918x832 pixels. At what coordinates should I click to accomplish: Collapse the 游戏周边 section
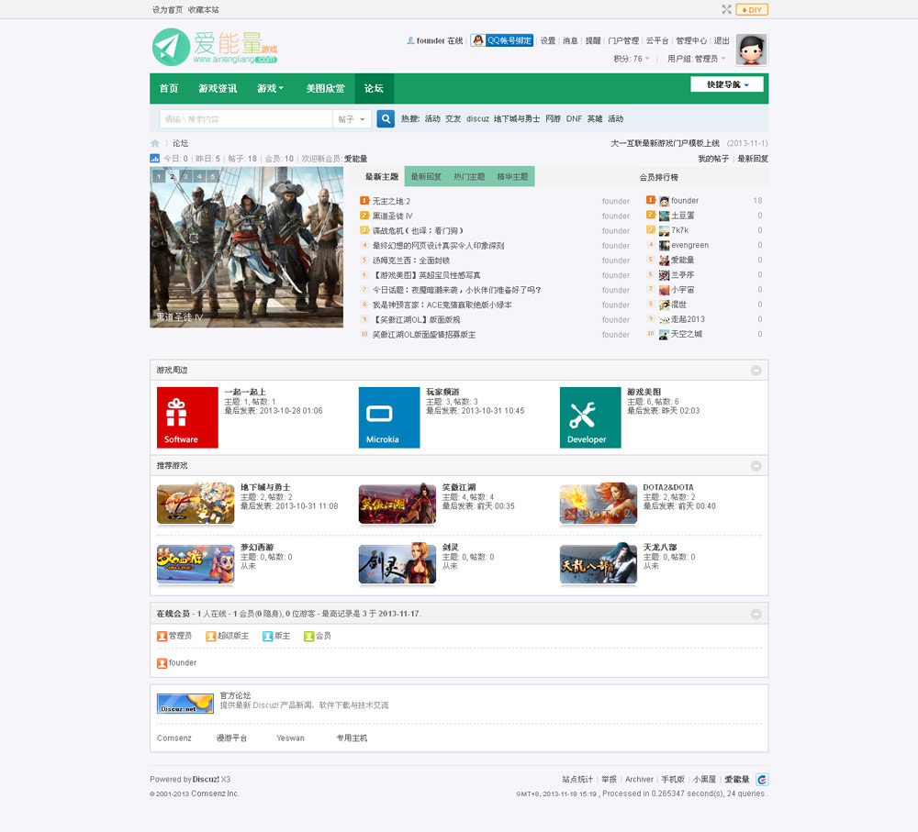(756, 371)
